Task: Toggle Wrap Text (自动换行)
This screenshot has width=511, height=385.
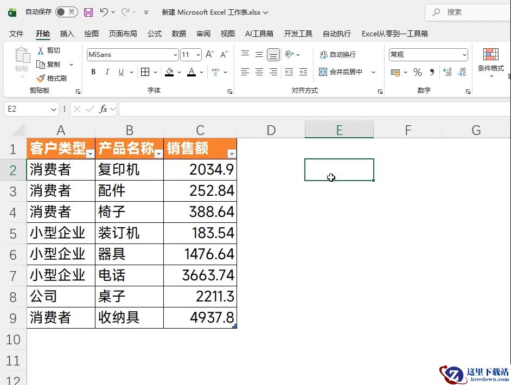Action: click(x=337, y=54)
